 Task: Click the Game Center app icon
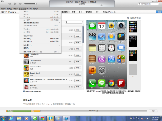tap(121, 59)
